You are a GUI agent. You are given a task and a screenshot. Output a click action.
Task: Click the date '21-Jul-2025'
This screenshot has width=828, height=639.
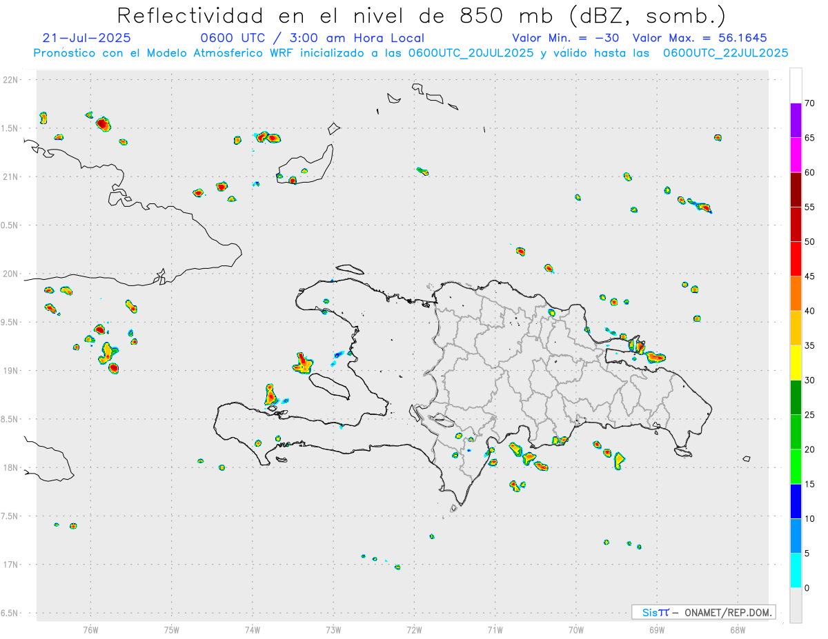[x=86, y=38]
